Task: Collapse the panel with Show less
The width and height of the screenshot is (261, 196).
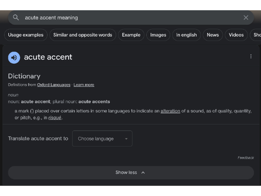Action: (131, 173)
